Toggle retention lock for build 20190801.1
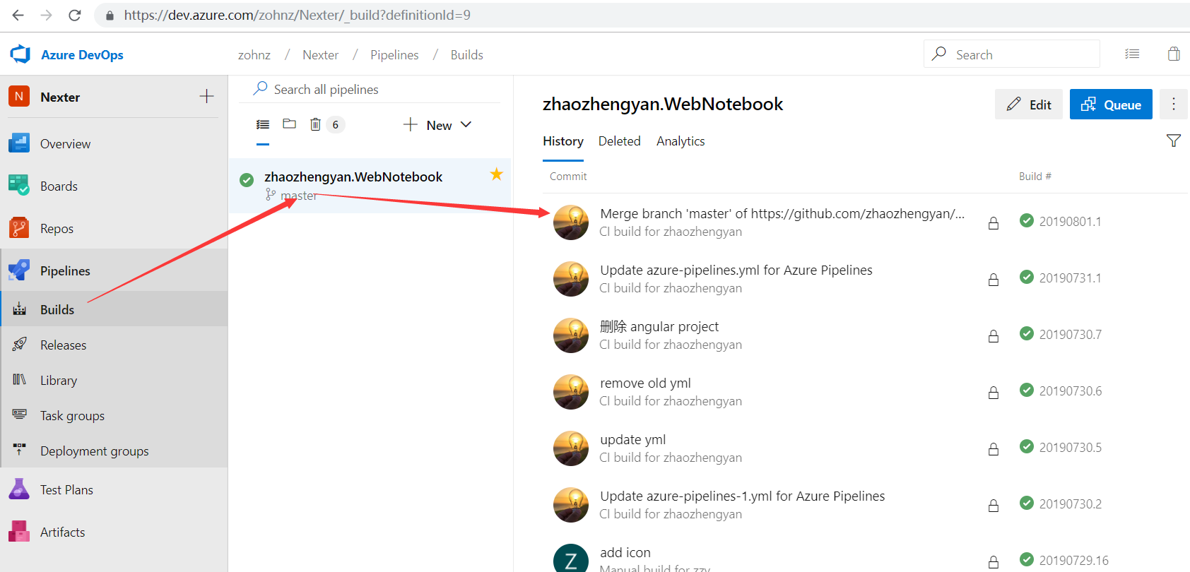 994,223
